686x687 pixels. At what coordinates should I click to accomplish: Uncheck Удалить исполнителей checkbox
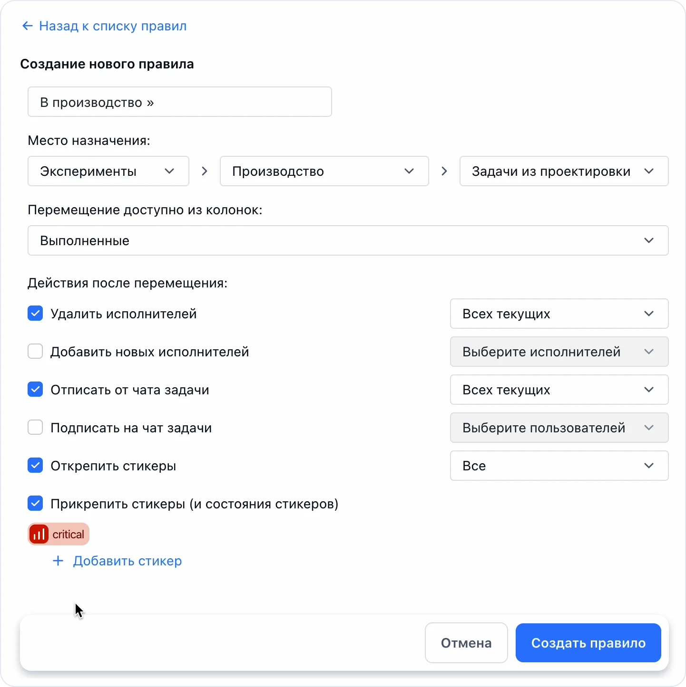[x=35, y=314]
